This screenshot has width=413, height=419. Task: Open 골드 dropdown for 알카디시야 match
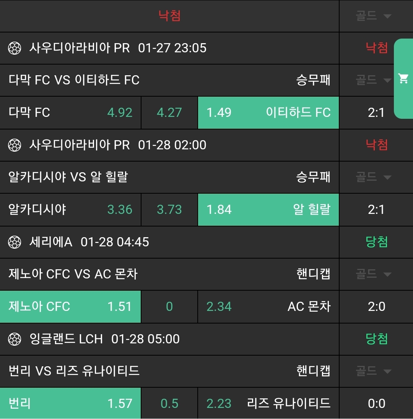(x=374, y=177)
